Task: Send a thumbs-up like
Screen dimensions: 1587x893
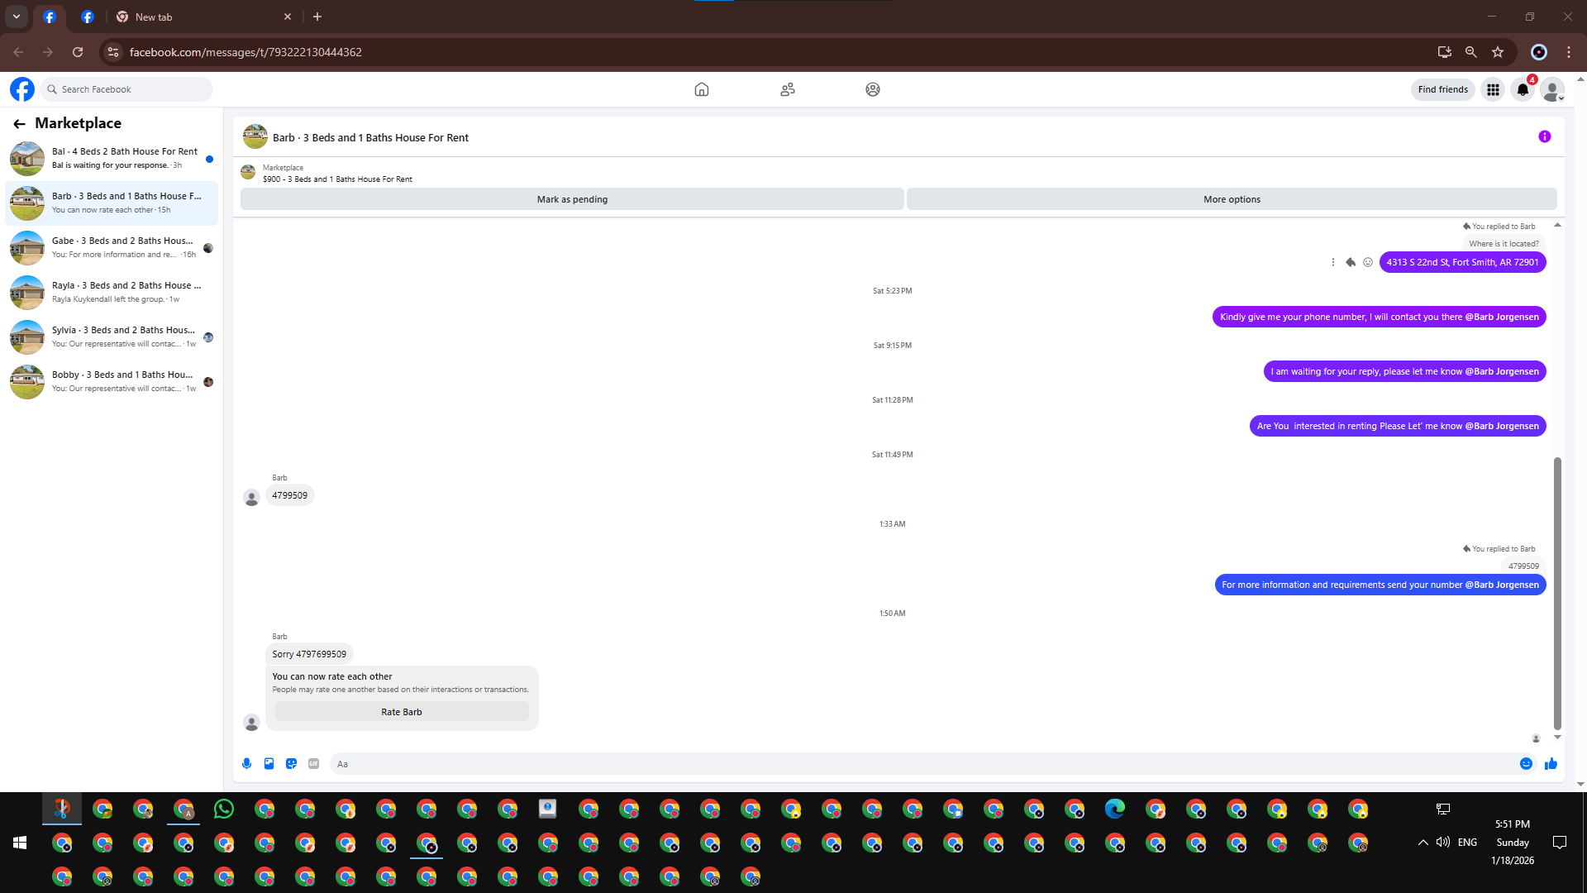Action: click(1551, 764)
